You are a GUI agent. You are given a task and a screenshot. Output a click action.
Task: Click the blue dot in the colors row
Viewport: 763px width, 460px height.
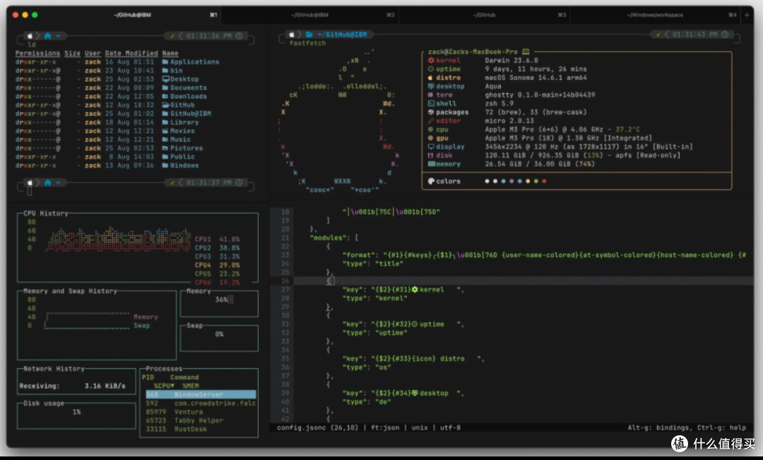pos(520,181)
